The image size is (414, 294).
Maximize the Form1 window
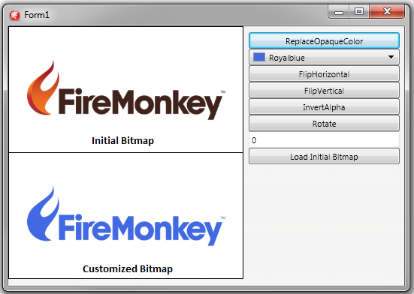(x=359, y=12)
